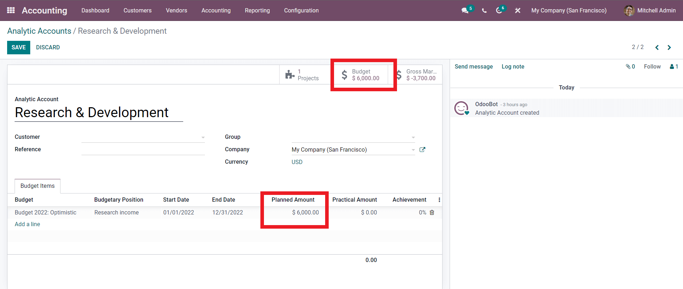Sort by Planned Amount column header
Screen dimensions: 683x289
293,200
